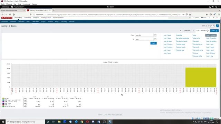Open the calendar picker beside the From field
The image size is (221, 124).
pyautogui.click(x=155, y=35)
